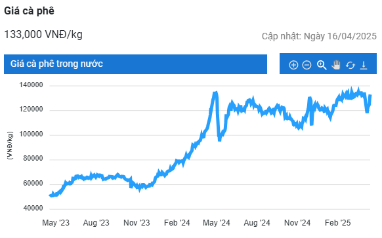The width and height of the screenshot is (382, 238).
Task: Click the 'Cập nhật: Ngày 16/04/2025' date text
Action: (x=319, y=36)
